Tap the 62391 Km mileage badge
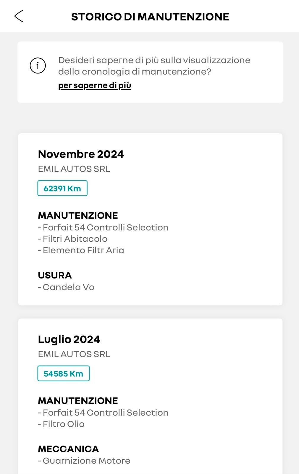Image resolution: width=299 pixels, height=474 pixels. pyautogui.click(x=62, y=188)
